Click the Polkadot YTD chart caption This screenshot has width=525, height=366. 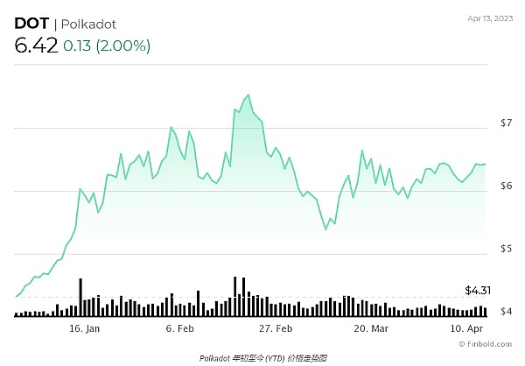[262, 357]
